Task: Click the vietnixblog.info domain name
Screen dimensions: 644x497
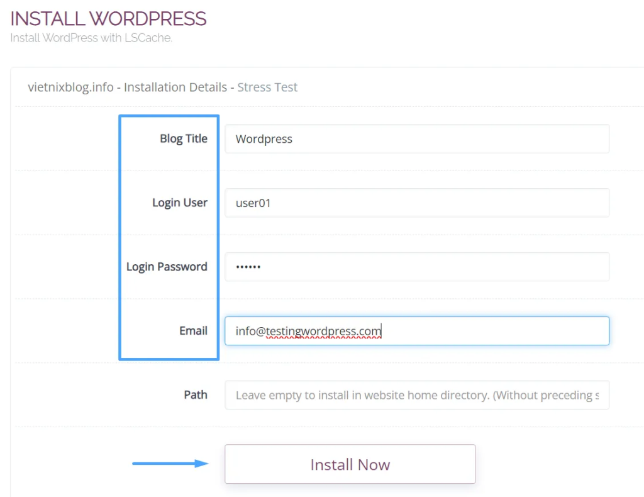Action: coord(70,87)
